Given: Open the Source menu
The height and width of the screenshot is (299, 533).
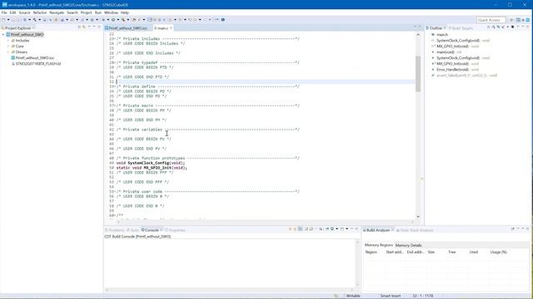Looking at the screenshot, I should (x=24, y=12).
